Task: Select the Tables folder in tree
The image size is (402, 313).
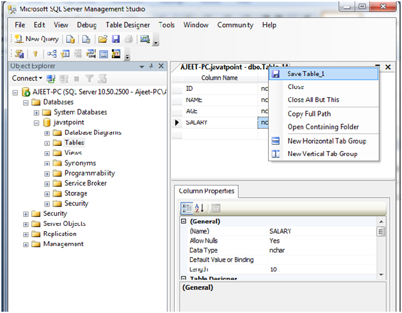Action: (x=74, y=143)
